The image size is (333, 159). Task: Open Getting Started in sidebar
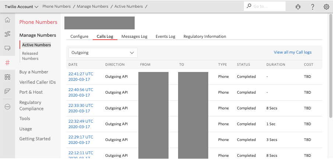coord(35,139)
